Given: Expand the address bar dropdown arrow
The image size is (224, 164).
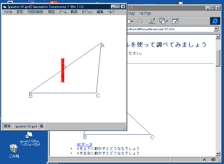Looking at the screenshot, I should (216, 29).
